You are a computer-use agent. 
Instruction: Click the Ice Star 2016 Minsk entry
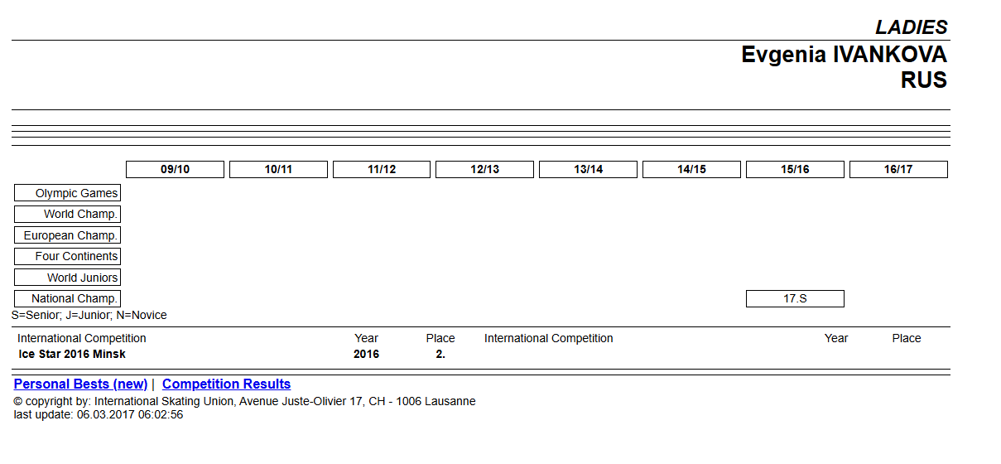(x=72, y=355)
